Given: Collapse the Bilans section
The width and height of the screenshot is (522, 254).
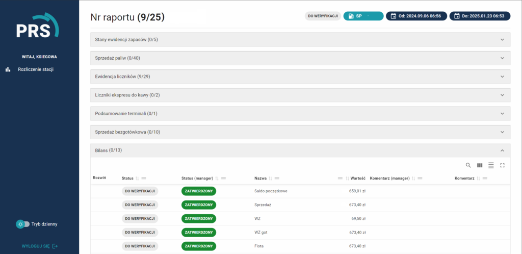Looking at the screenshot, I should [502, 150].
